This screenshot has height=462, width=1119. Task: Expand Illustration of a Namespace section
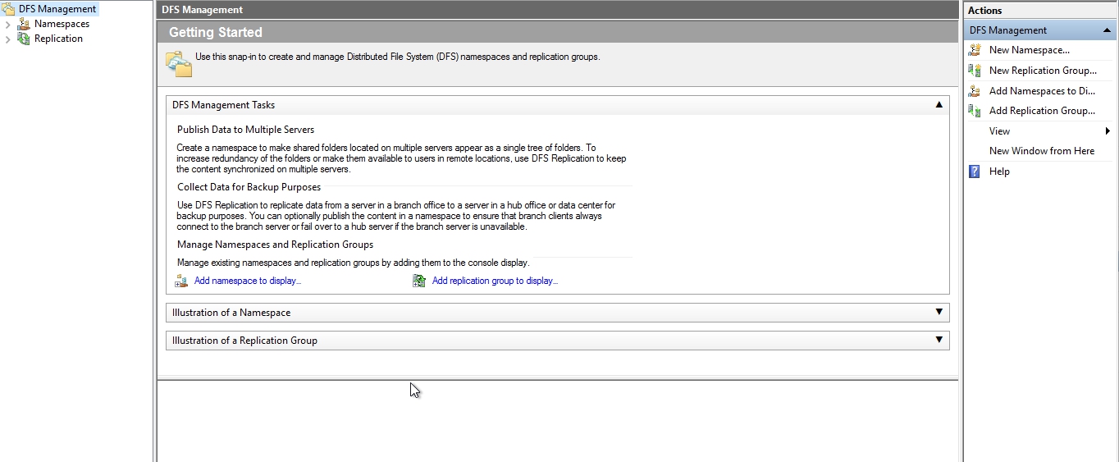click(939, 313)
